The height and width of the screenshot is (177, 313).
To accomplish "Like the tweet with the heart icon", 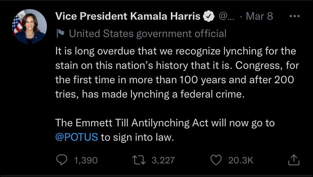I will (x=216, y=160).
